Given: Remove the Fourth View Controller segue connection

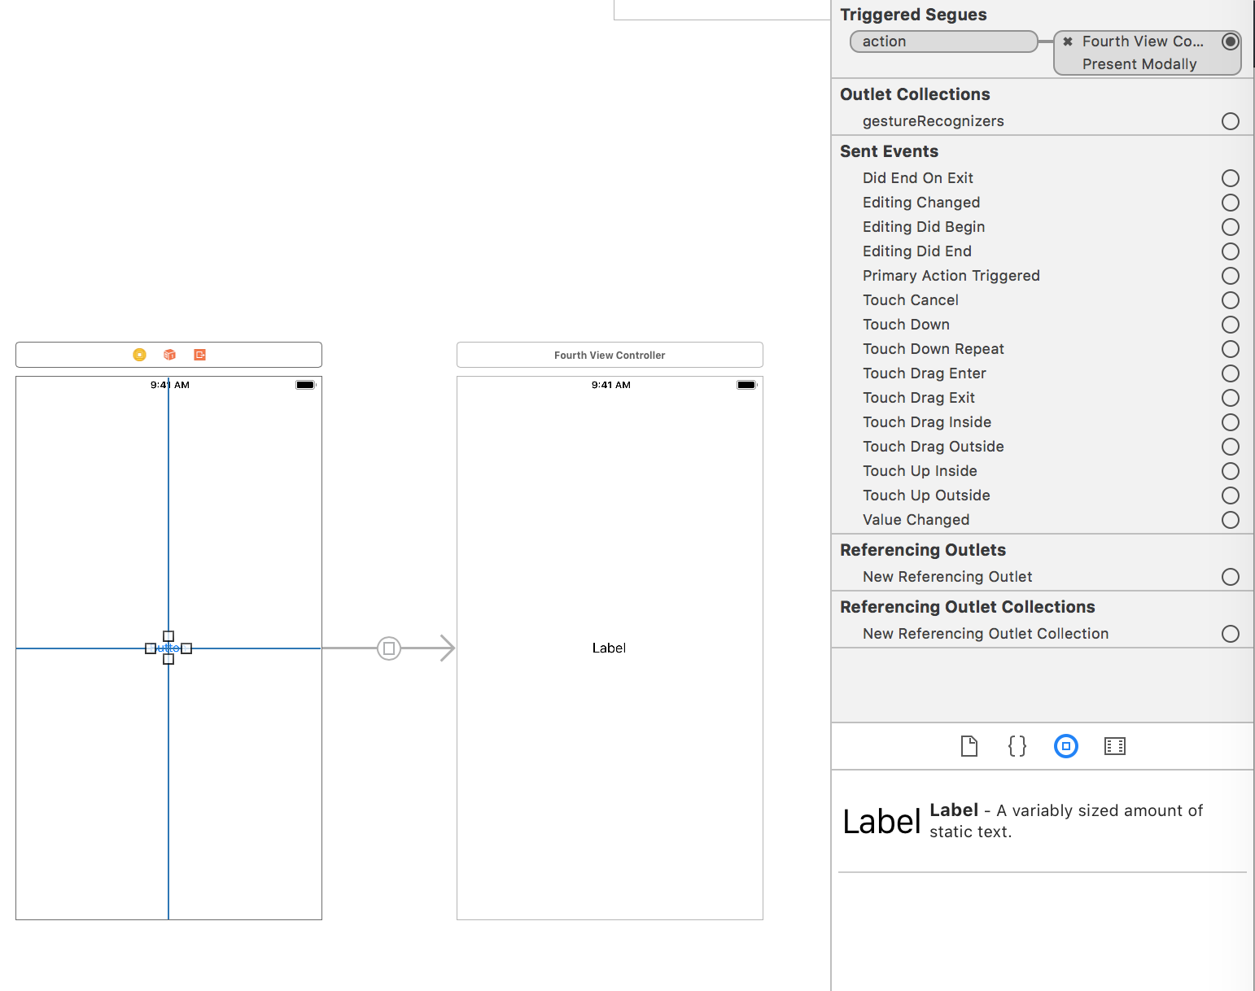Looking at the screenshot, I should pyautogui.click(x=1068, y=41).
